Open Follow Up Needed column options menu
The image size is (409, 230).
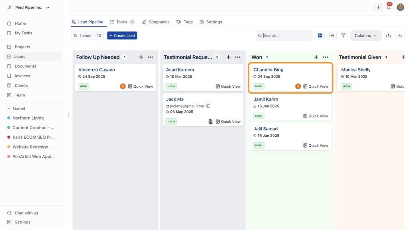pos(150,57)
